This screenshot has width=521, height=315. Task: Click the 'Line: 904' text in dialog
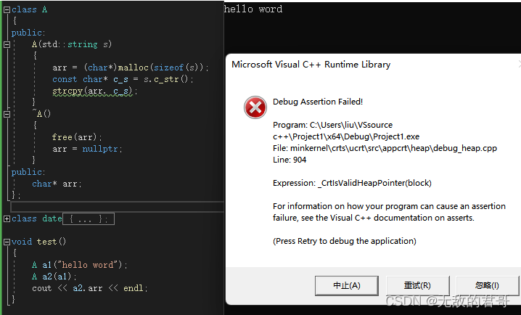[290, 160]
